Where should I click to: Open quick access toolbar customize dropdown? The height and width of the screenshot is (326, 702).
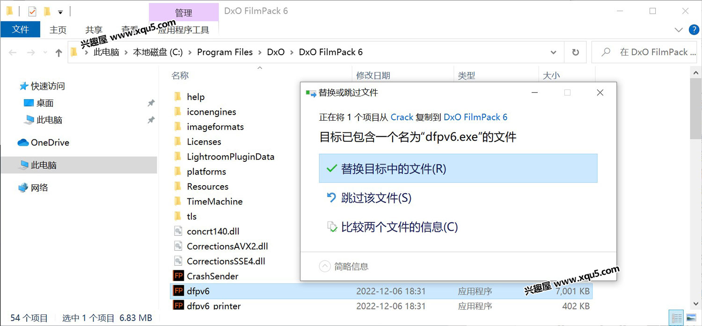(60, 12)
